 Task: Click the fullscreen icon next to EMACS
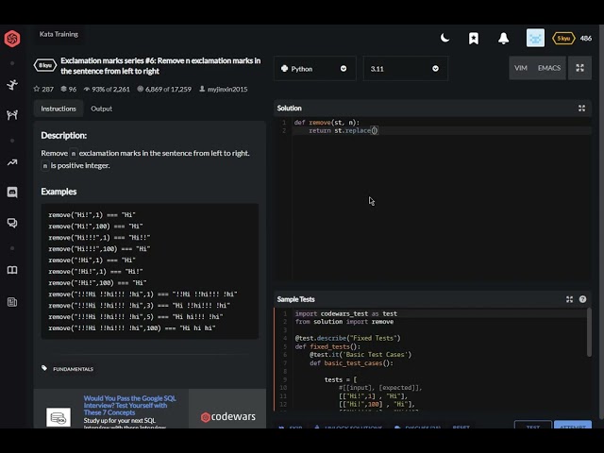(x=579, y=68)
